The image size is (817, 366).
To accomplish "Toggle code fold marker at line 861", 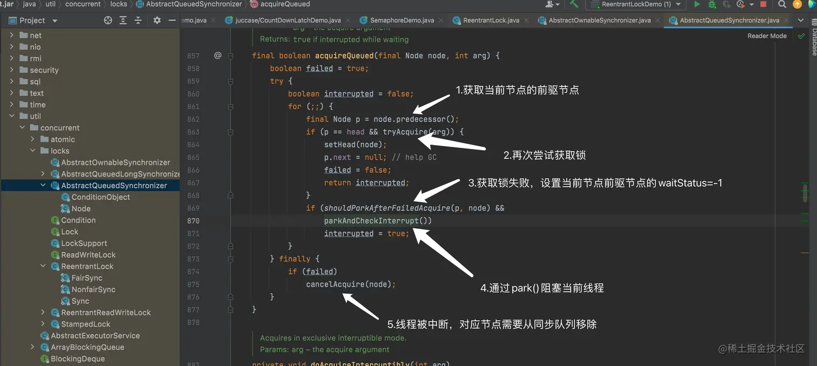I will (231, 106).
